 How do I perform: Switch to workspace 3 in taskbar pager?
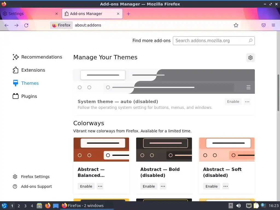[x=25, y=206]
